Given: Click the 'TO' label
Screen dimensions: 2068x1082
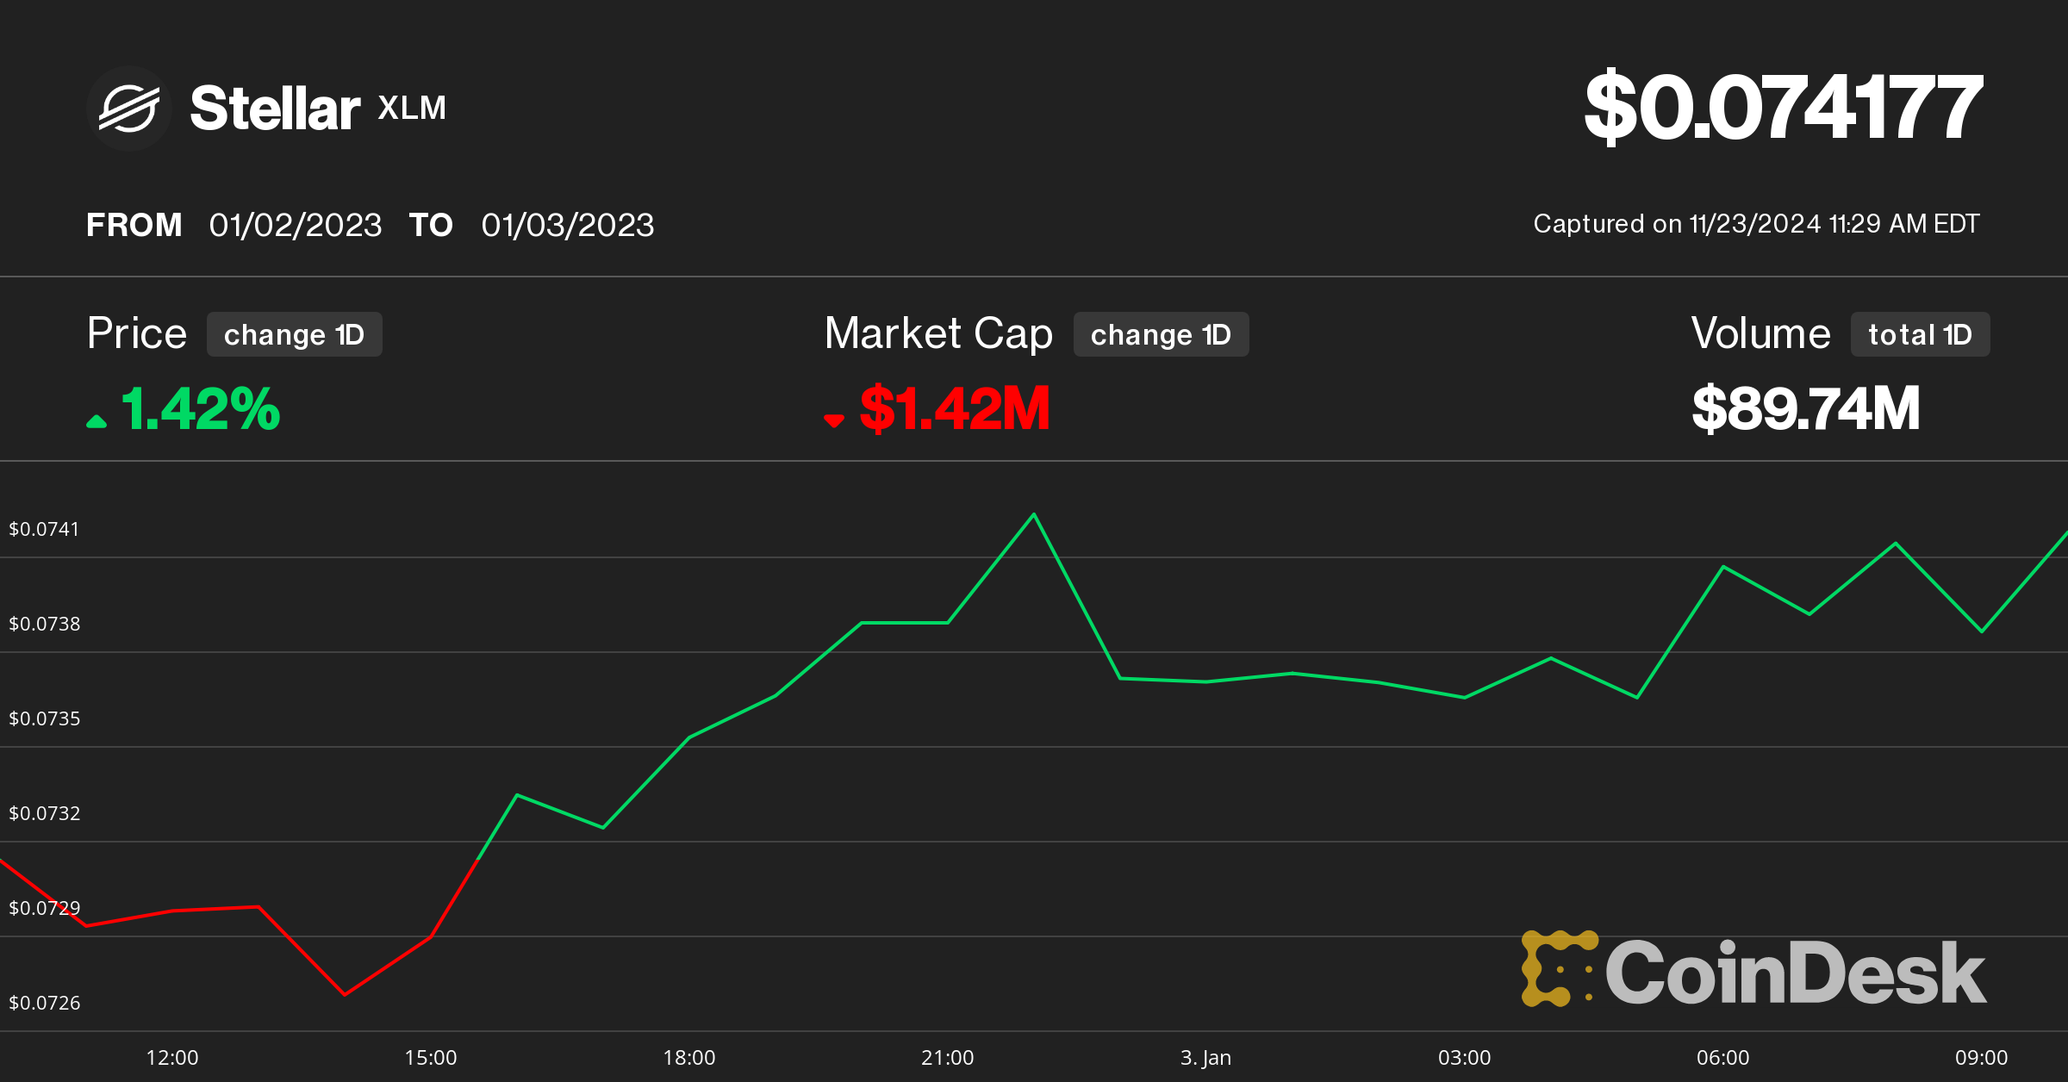Looking at the screenshot, I should [431, 225].
